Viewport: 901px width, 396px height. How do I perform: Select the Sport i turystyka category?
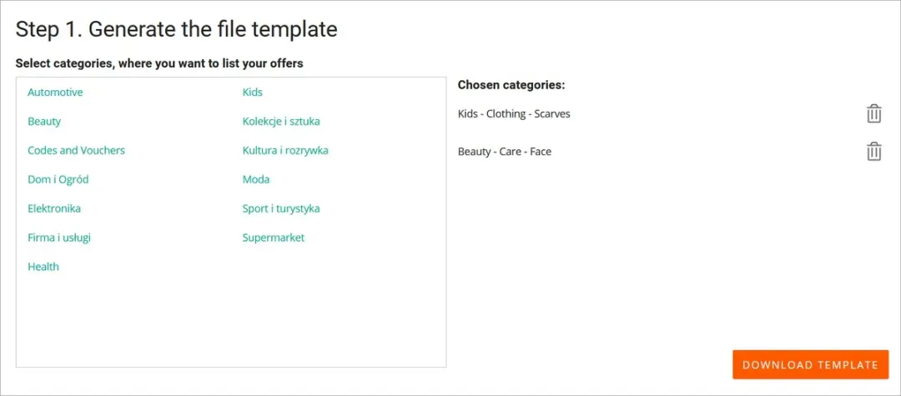click(x=281, y=208)
